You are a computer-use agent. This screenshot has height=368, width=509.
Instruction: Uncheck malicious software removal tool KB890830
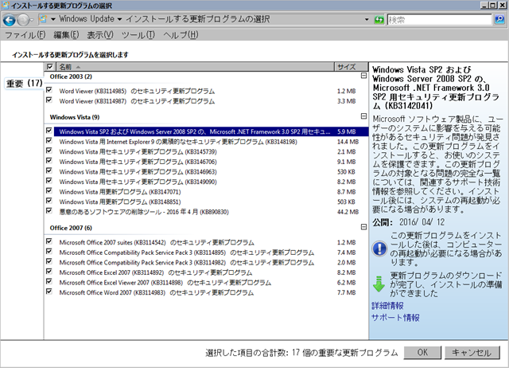[49, 210]
